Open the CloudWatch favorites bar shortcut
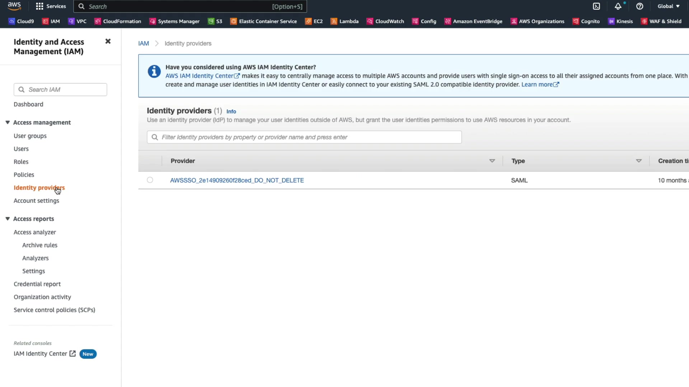Viewport: 689px width, 387px height. pyautogui.click(x=385, y=21)
